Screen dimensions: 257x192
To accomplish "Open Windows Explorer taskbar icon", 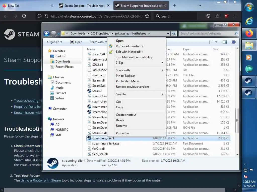I will [249, 45].
